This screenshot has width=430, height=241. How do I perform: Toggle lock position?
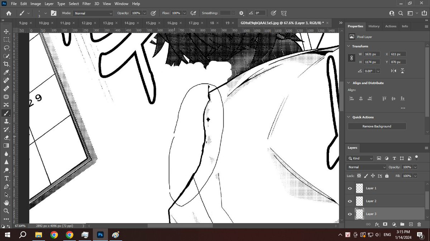click(373, 176)
